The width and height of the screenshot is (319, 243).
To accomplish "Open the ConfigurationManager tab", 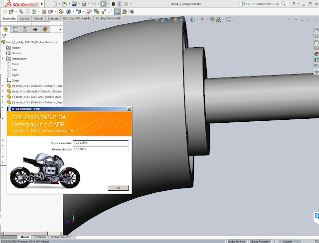I will (25, 30).
